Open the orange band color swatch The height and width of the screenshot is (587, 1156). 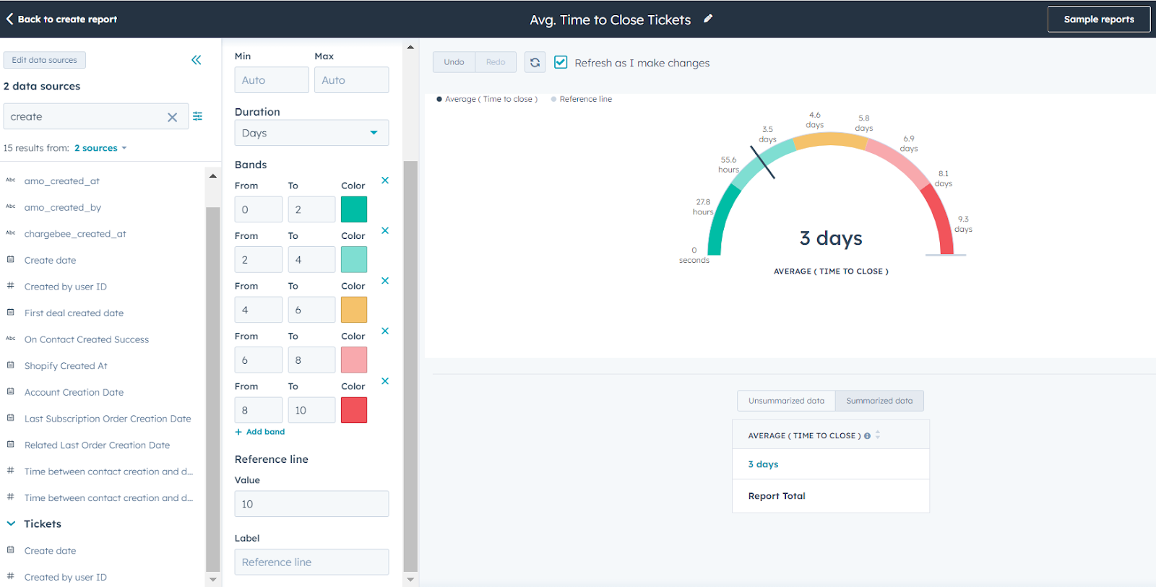[x=354, y=310]
